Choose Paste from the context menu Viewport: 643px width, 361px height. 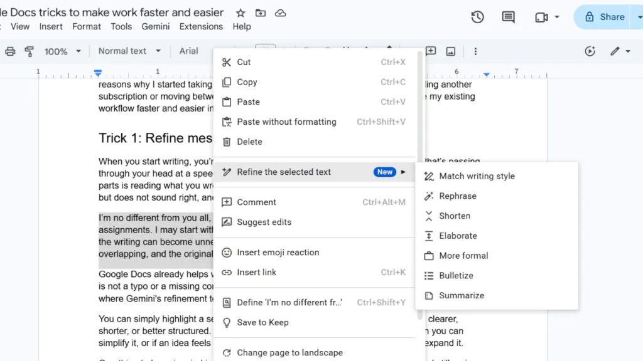point(314,102)
